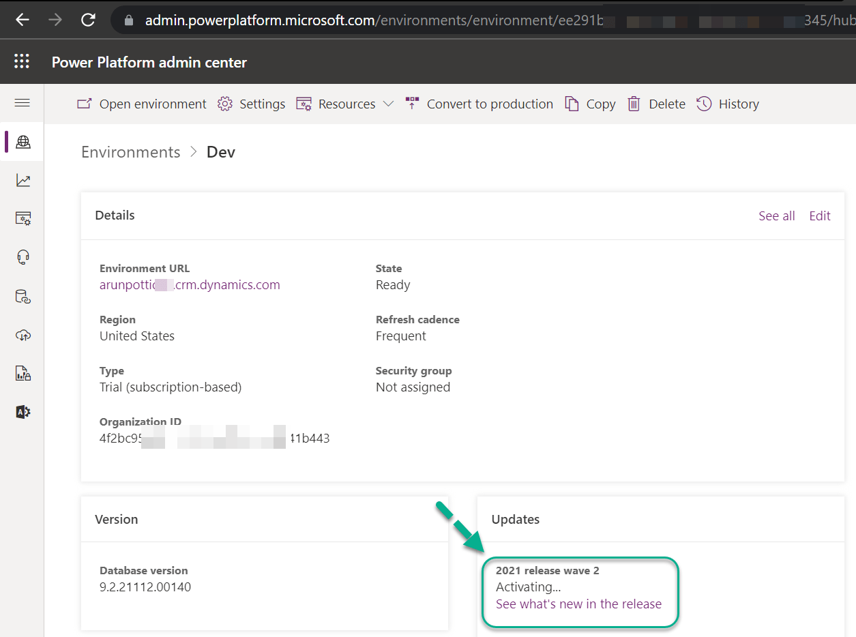Click the Not assigned security group value
The image size is (856, 637).
(x=413, y=387)
